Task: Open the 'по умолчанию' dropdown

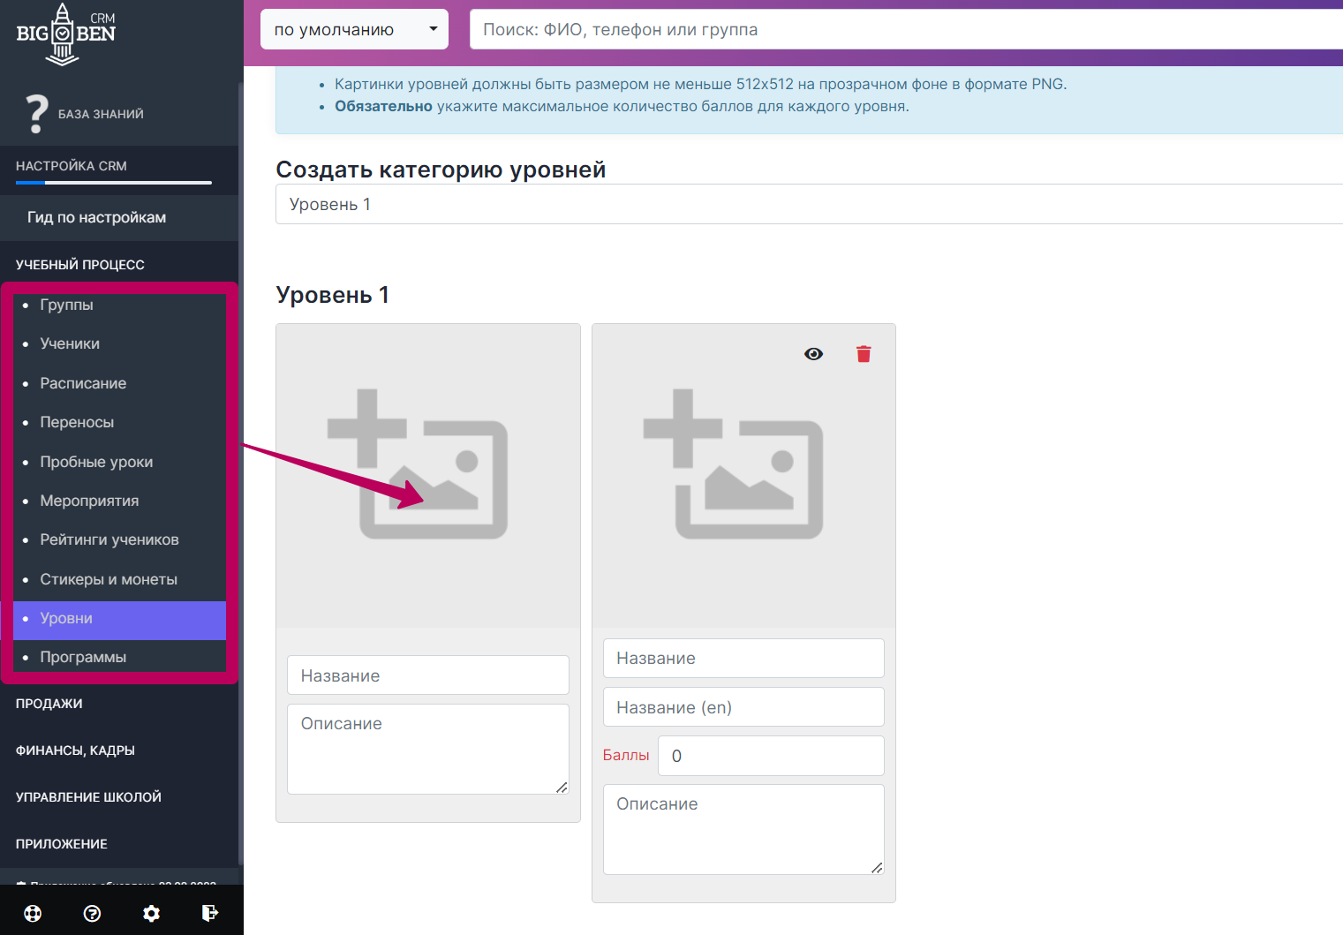Action: point(354,29)
